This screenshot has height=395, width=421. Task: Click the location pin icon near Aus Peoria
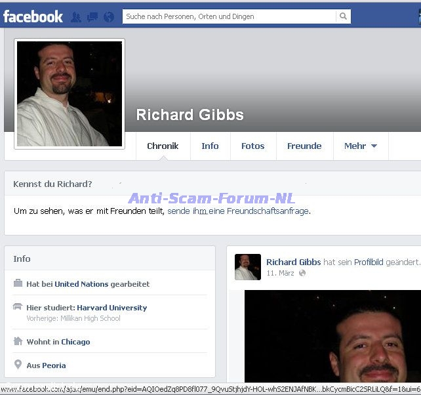point(18,365)
